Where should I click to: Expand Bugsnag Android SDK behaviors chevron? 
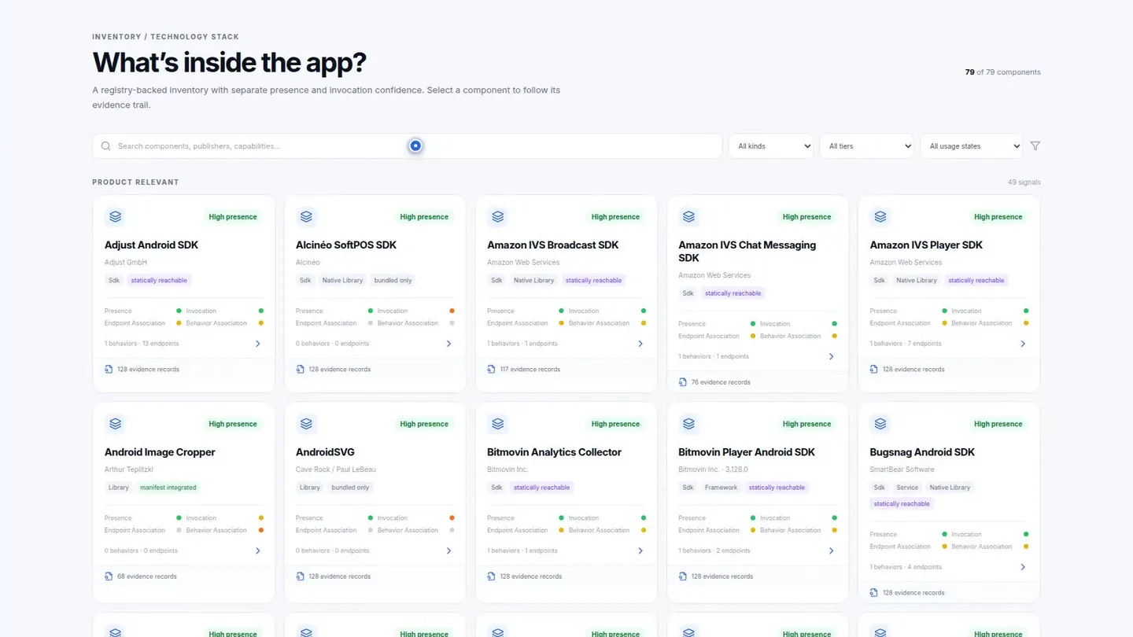(x=1022, y=567)
